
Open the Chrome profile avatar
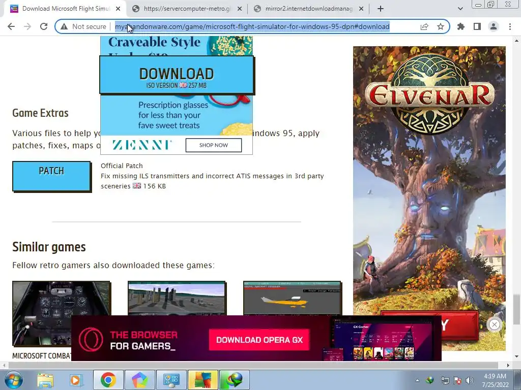point(494,26)
